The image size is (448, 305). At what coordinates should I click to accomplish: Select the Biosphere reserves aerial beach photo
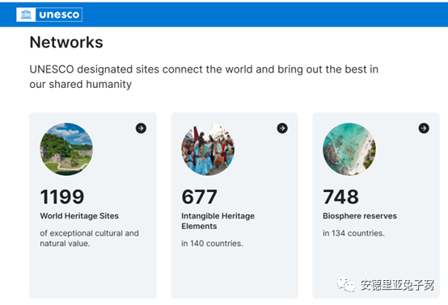(349, 149)
